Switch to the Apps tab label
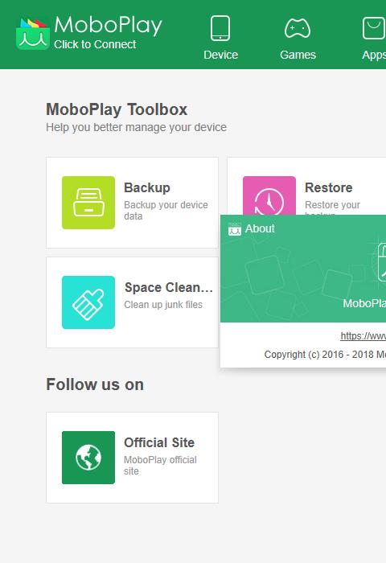 (x=374, y=55)
